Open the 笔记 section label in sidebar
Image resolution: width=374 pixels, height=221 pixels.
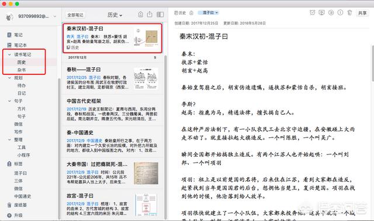coord(18,35)
